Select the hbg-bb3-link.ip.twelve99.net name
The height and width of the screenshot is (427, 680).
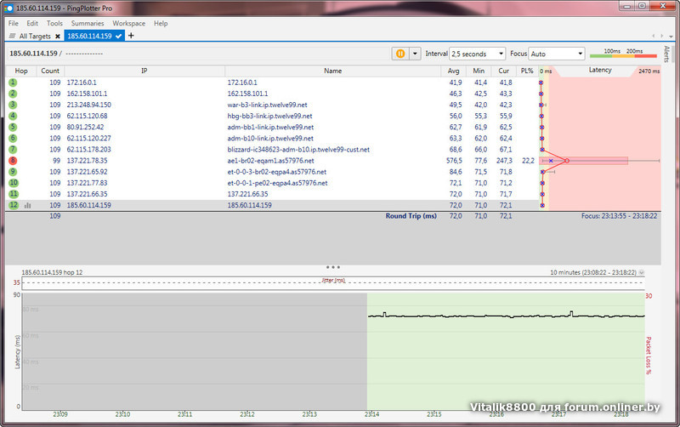(269, 116)
